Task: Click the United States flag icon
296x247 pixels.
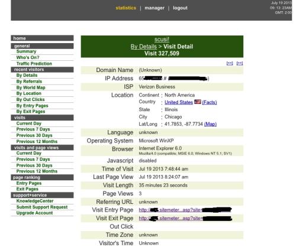Action: click(x=198, y=102)
